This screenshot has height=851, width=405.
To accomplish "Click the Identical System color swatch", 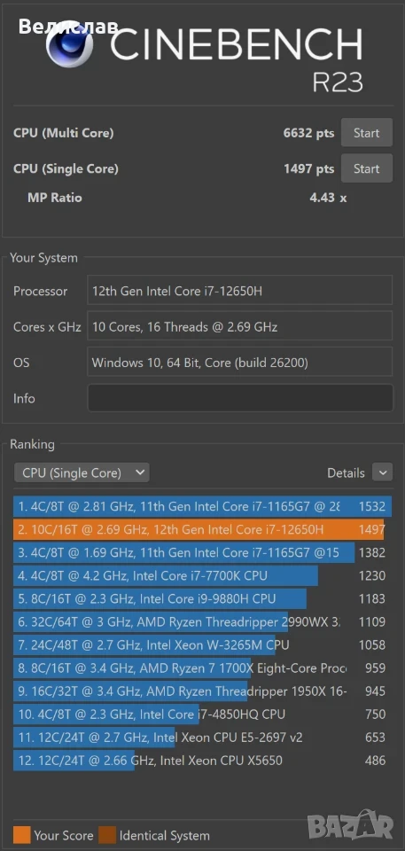I will pos(107,835).
